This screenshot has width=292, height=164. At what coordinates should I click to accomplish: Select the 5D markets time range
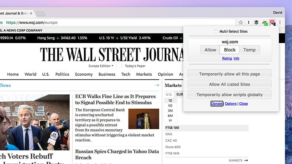pyautogui.click(x=170, y=106)
